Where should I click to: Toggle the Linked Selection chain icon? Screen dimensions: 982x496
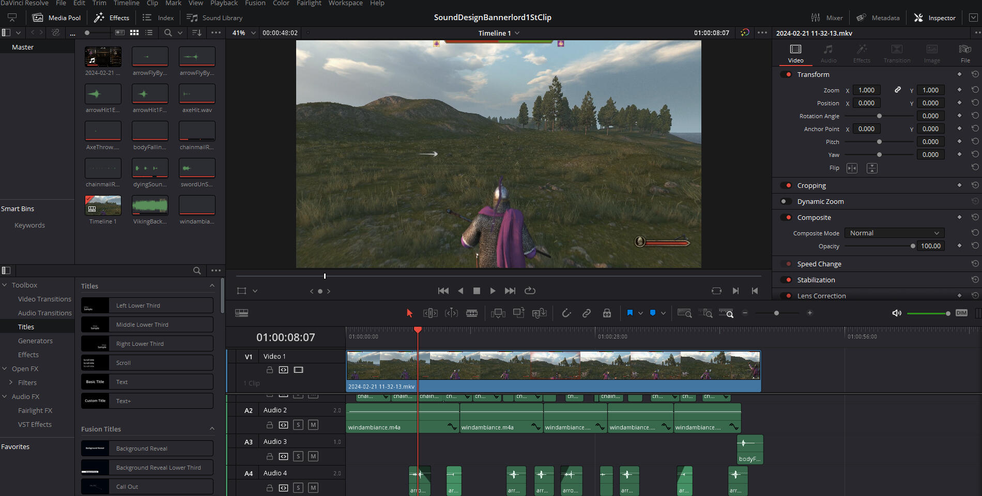[x=587, y=313]
